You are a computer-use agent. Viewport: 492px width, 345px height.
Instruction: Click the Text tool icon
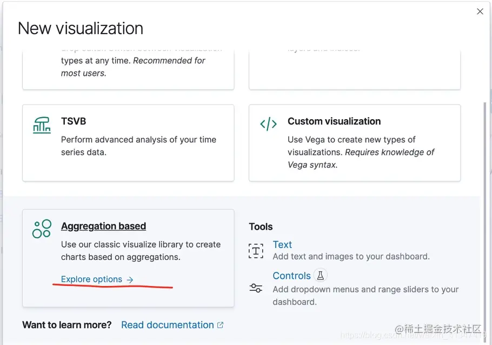[256, 250]
